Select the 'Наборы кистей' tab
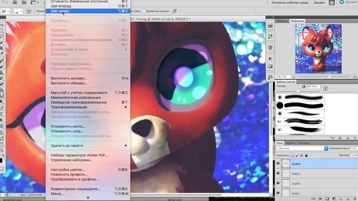 pyautogui.click(x=286, y=82)
